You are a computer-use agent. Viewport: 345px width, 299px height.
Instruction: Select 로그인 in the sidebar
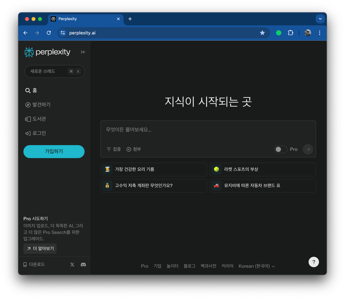(36, 133)
